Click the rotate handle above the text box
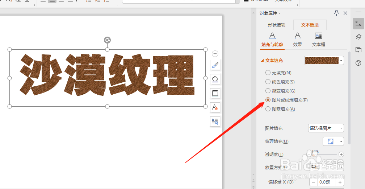This screenshot has width=365, height=189. 107,40
